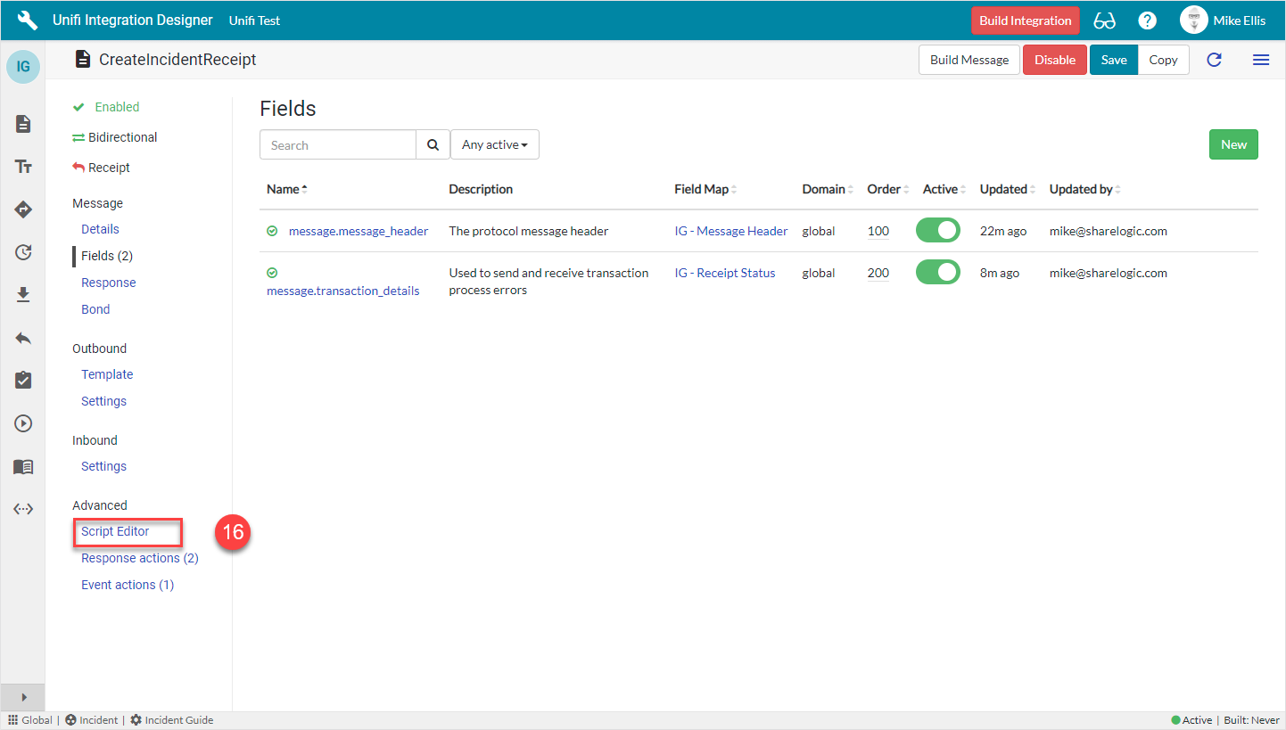Click the glasses observer icon in top bar
The width and height of the screenshot is (1286, 730).
[1104, 20]
